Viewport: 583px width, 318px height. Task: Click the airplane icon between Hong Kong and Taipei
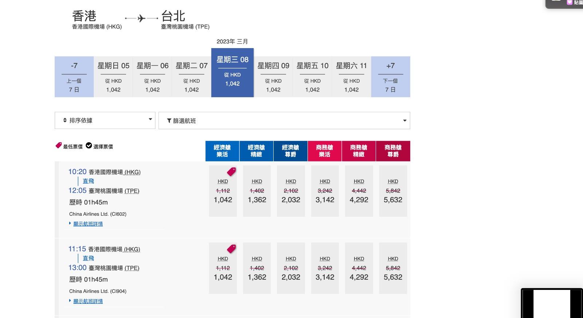coord(141,18)
